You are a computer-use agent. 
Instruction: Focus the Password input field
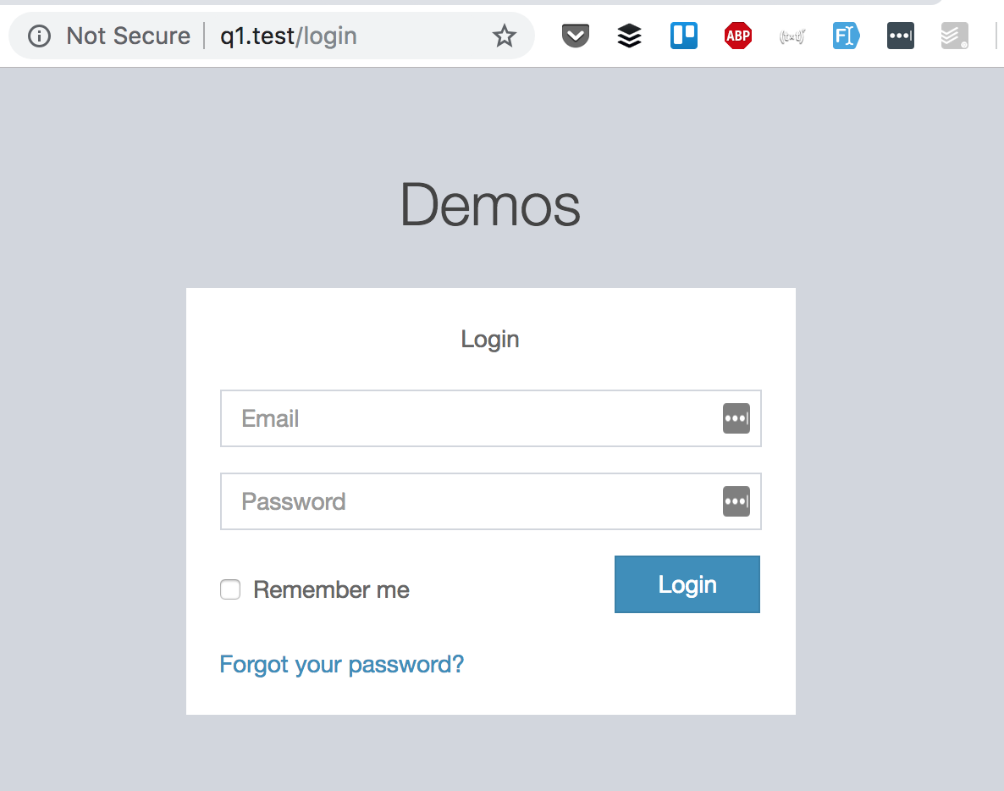click(x=466, y=501)
